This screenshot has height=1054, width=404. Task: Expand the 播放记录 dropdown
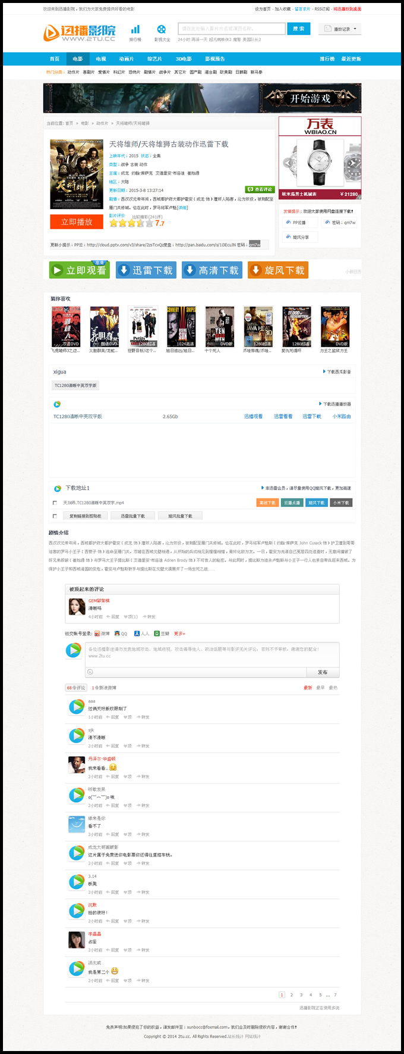(340, 29)
